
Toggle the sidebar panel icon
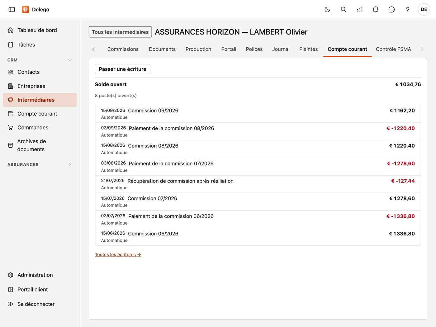(x=12, y=9)
